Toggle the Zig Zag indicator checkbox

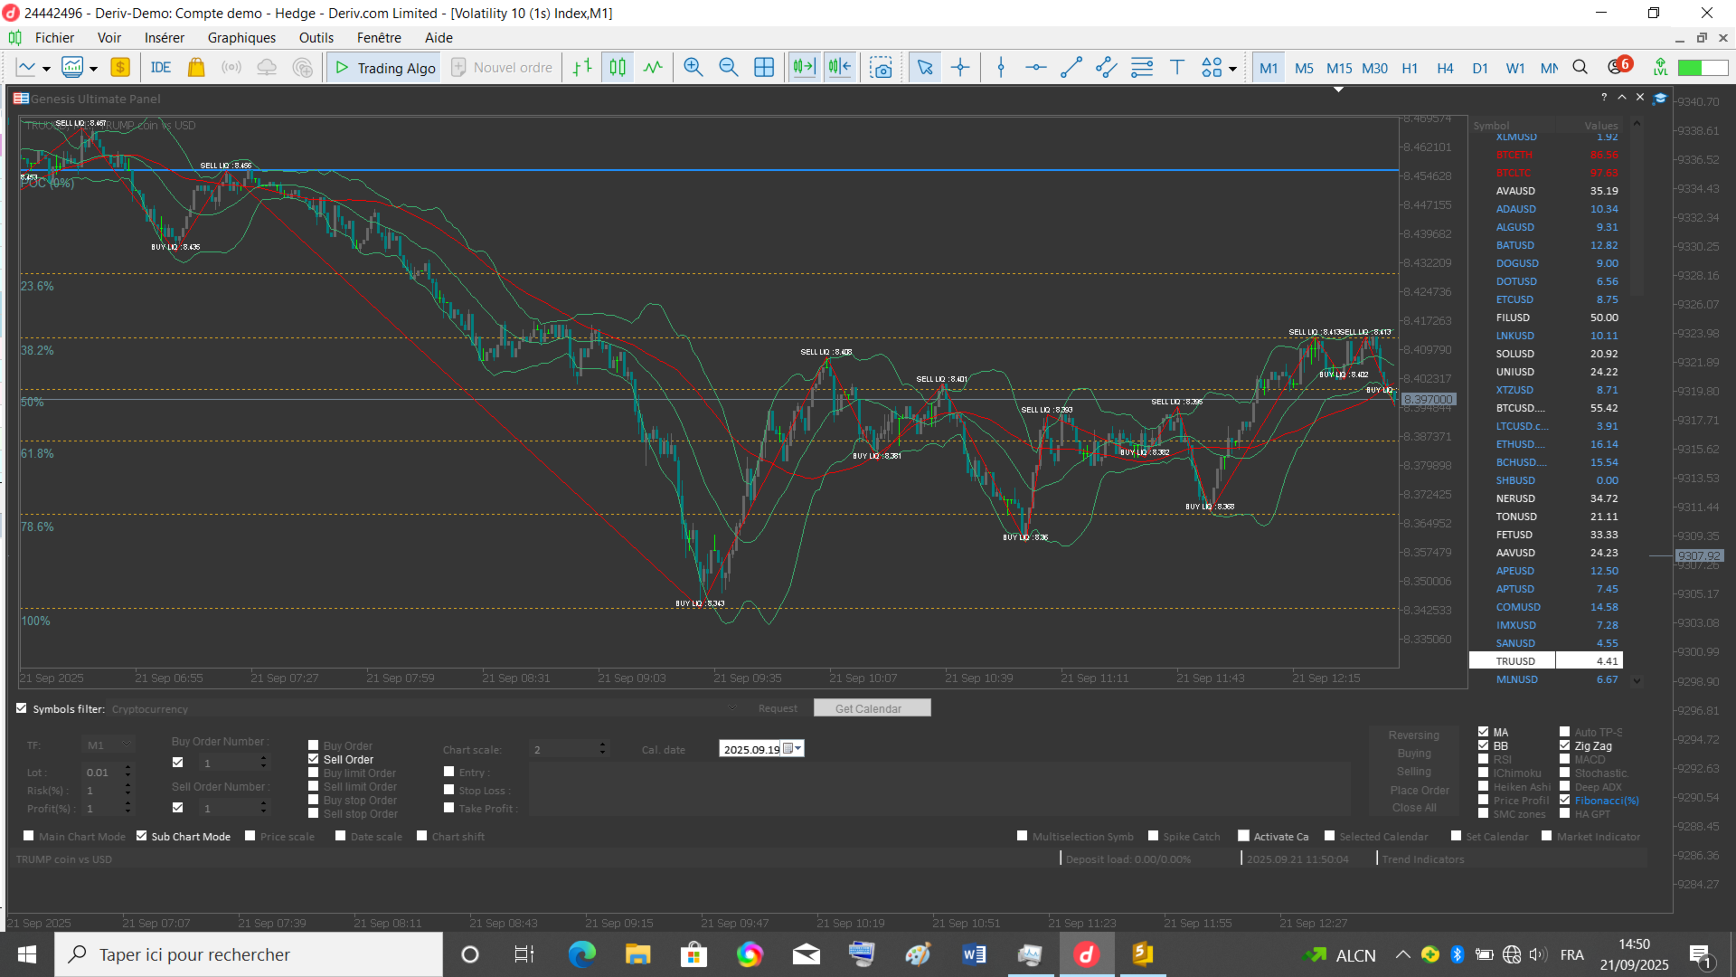pos(1565,746)
